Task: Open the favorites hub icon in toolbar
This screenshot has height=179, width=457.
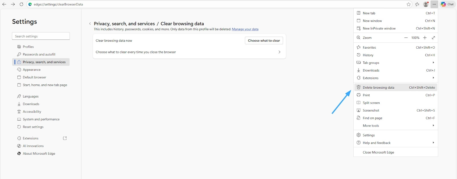Action: point(417,4)
